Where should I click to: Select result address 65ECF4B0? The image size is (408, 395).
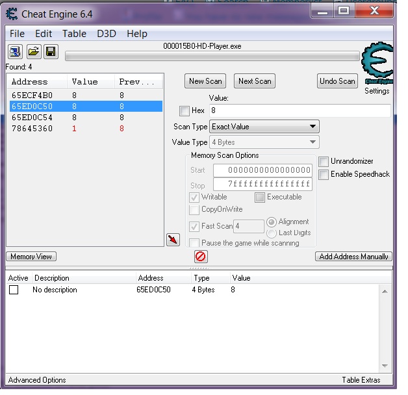click(x=86, y=96)
